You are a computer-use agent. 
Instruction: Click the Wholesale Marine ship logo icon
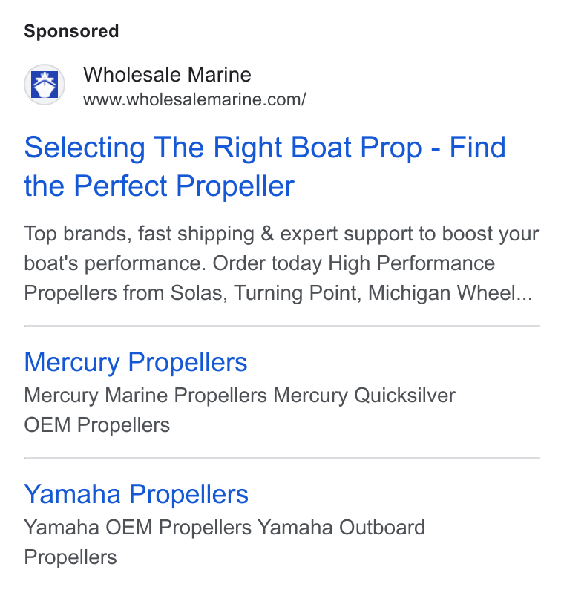[45, 85]
